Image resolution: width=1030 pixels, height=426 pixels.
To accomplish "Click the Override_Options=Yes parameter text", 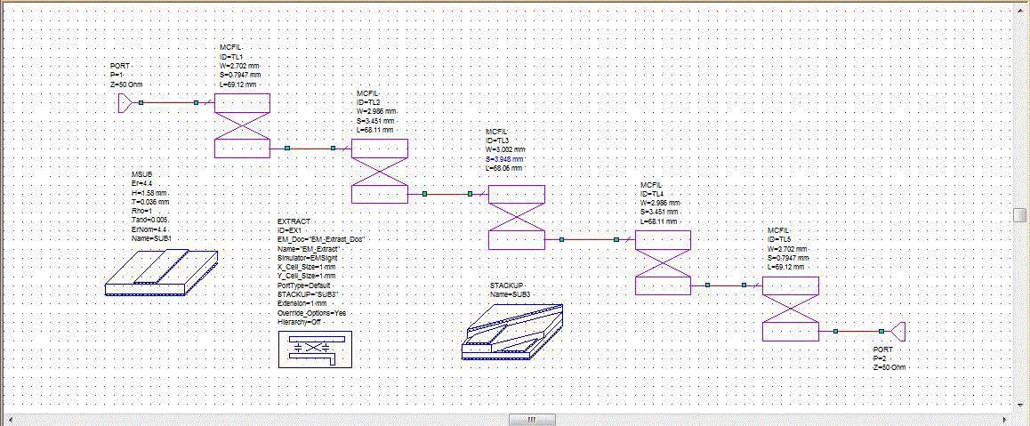I will coord(311,314).
